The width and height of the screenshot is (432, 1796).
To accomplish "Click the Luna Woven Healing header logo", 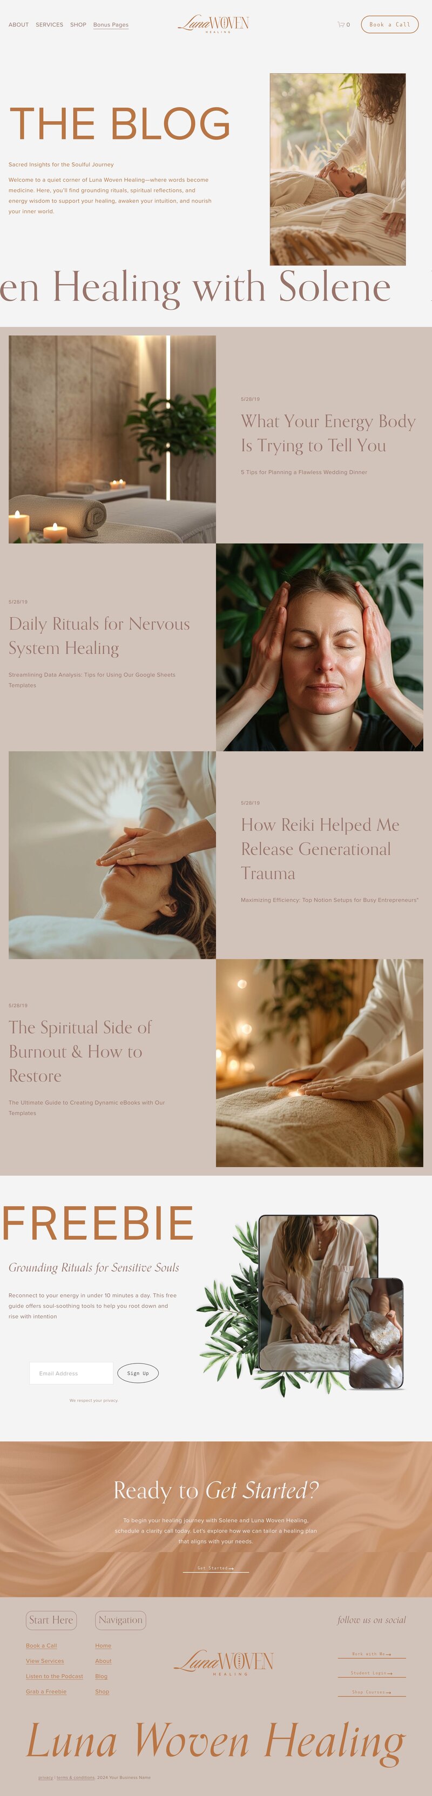I will point(213,24).
